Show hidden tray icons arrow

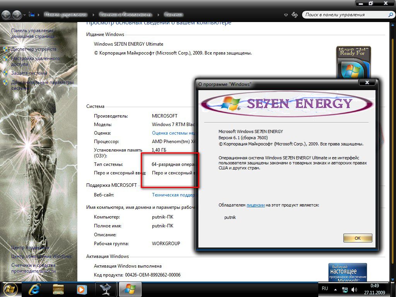point(335,289)
